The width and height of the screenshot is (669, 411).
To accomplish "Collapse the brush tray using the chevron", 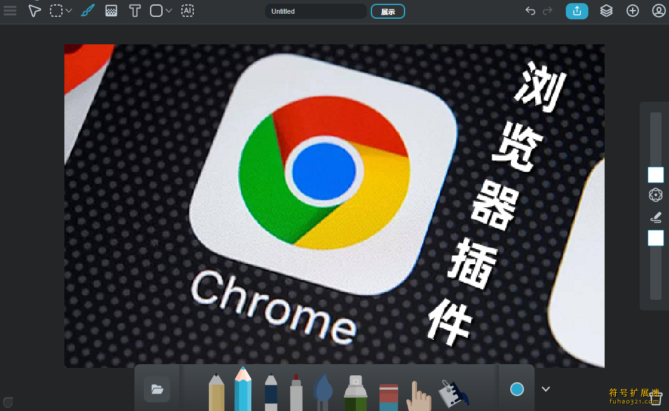I will pyautogui.click(x=546, y=389).
